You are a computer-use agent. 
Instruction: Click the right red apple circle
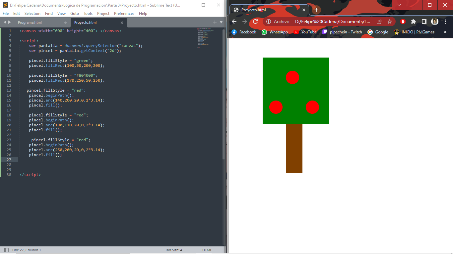(312, 107)
